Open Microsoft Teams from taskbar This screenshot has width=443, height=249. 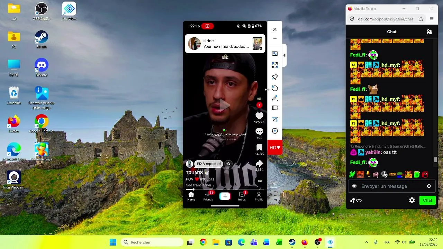254,242
